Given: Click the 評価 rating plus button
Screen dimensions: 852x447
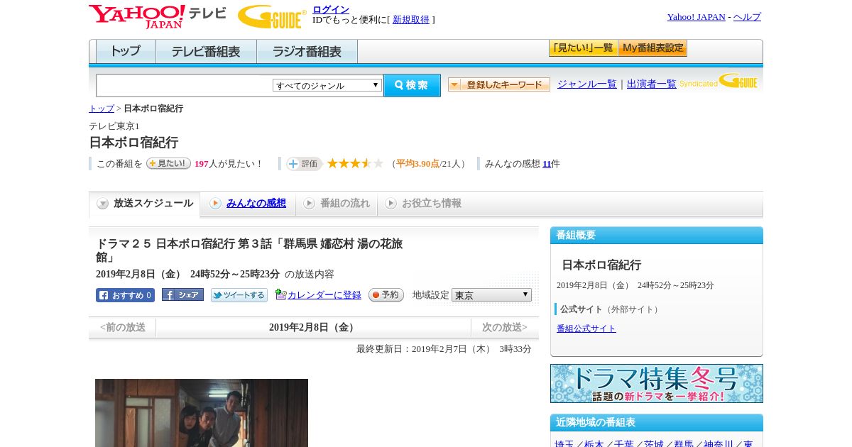Looking at the screenshot, I should (304, 164).
